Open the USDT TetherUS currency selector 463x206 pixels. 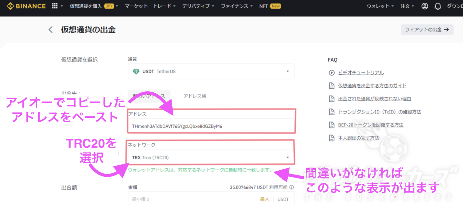click(211, 71)
